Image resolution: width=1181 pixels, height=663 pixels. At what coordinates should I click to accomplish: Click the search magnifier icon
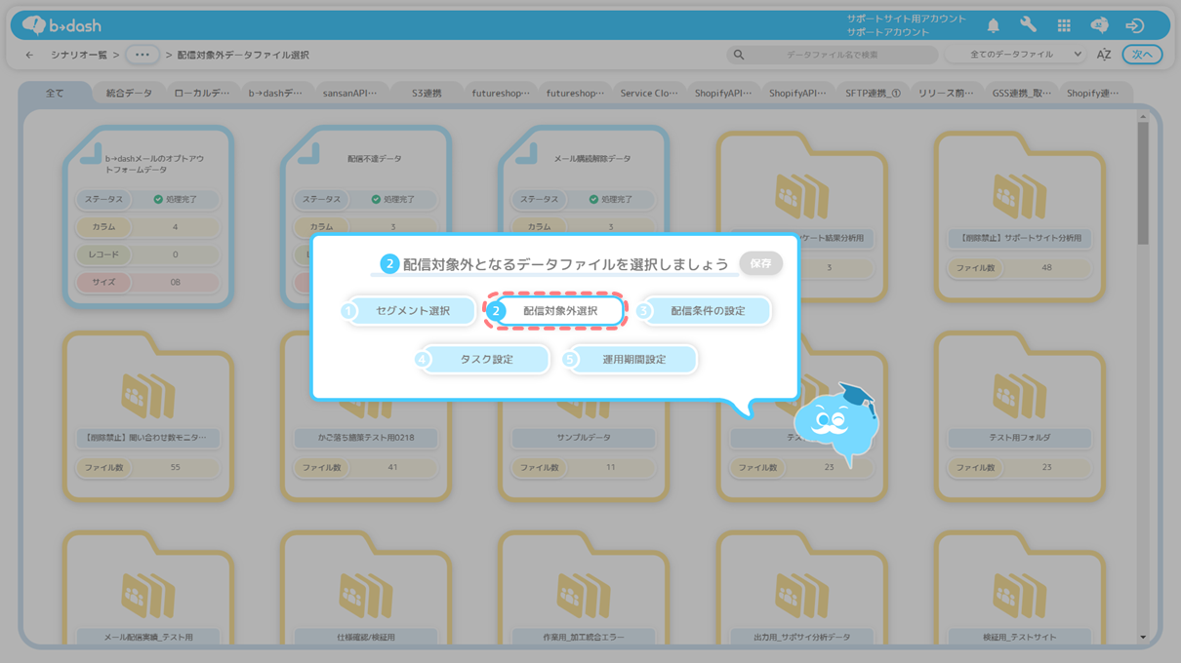[739, 55]
